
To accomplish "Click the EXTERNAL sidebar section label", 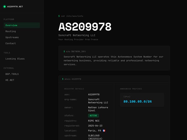I will [9, 68].
